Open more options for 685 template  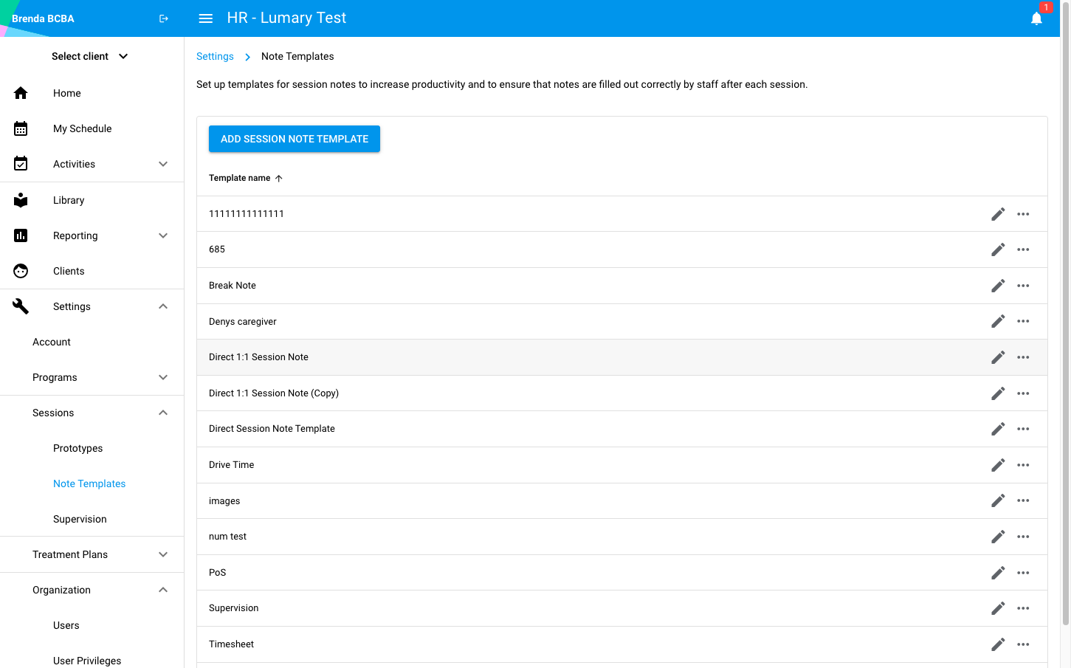(1023, 249)
